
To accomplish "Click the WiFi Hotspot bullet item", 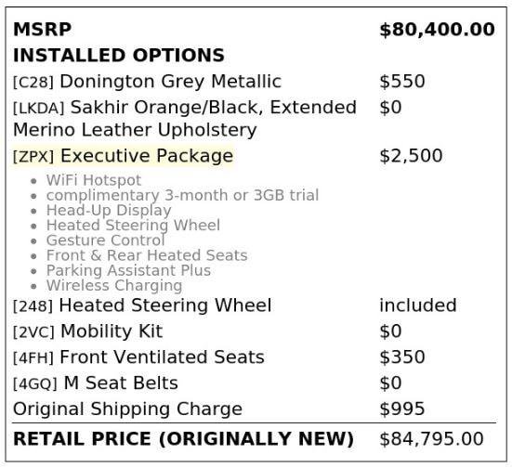I will coord(94,180).
